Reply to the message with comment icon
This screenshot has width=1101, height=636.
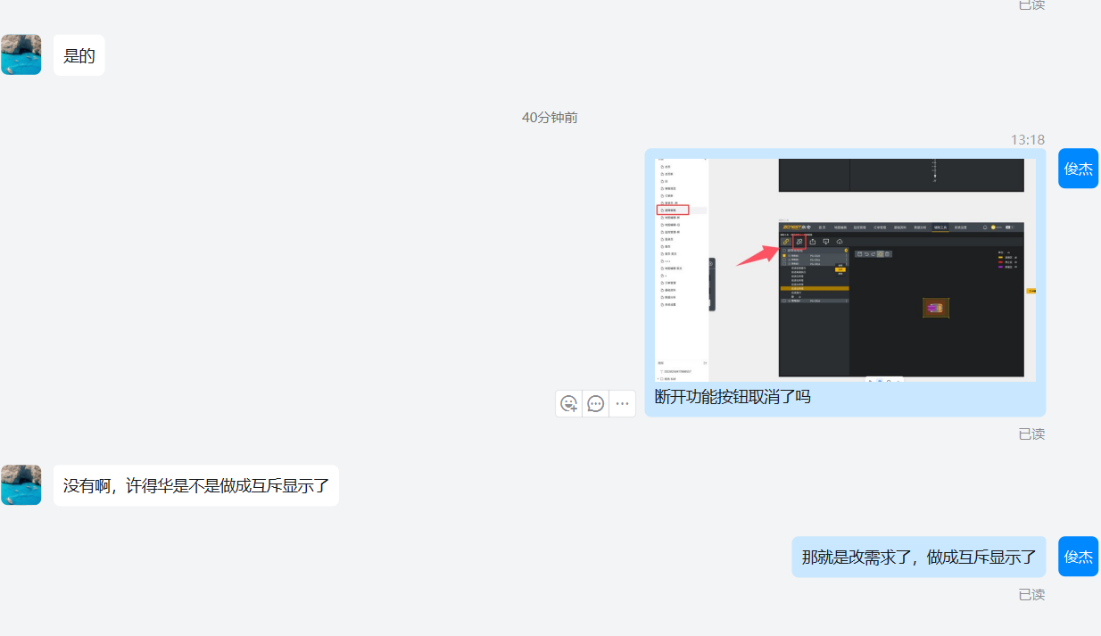coord(596,403)
